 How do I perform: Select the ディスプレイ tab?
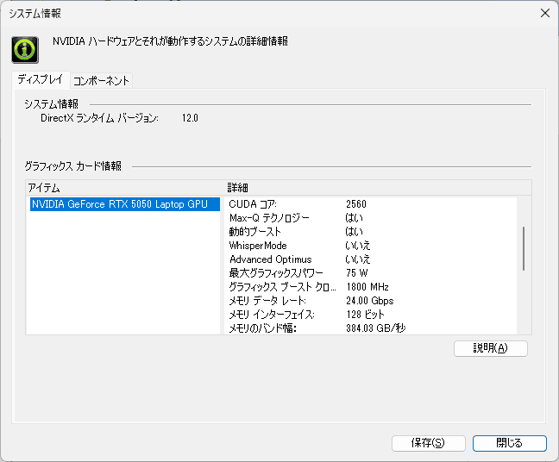point(41,79)
